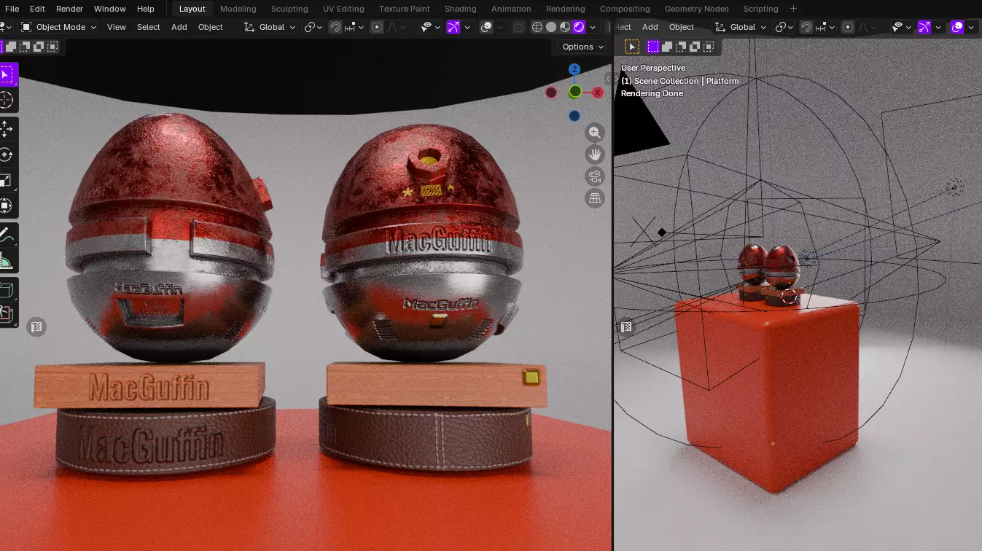This screenshot has height=551, width=982.
Task: Toggle proportional editing in right viewport header
Action: coord(848,27)
